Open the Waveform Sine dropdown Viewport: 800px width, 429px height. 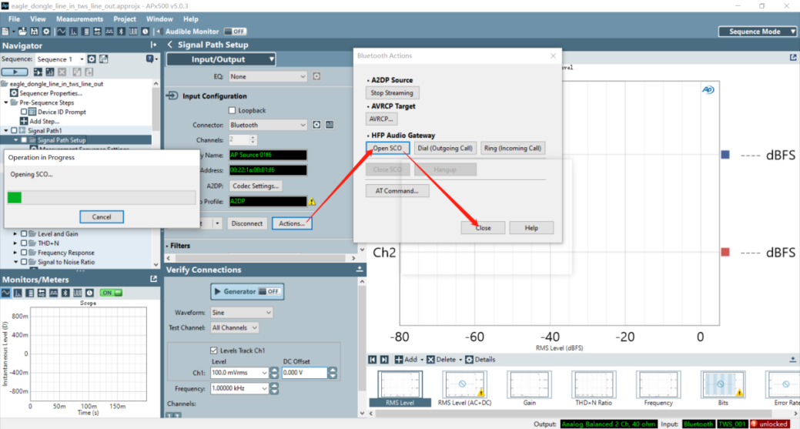click(241, 313)
